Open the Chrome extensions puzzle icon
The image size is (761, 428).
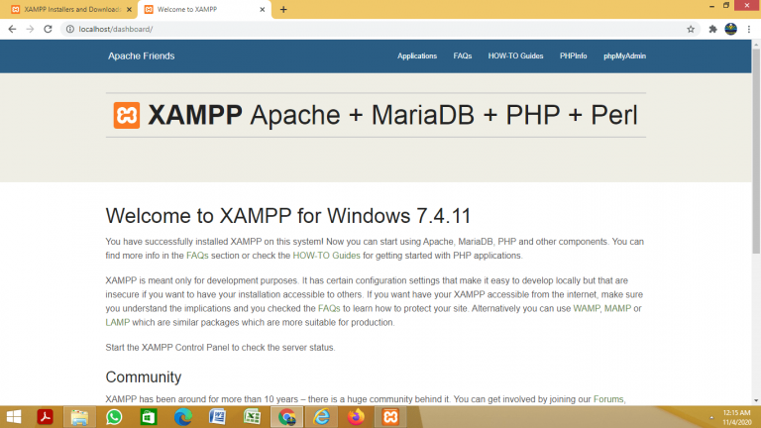point(712,29)
